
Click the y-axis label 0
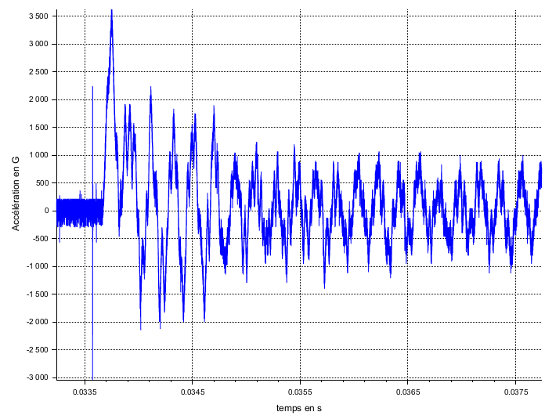(46, 211)
